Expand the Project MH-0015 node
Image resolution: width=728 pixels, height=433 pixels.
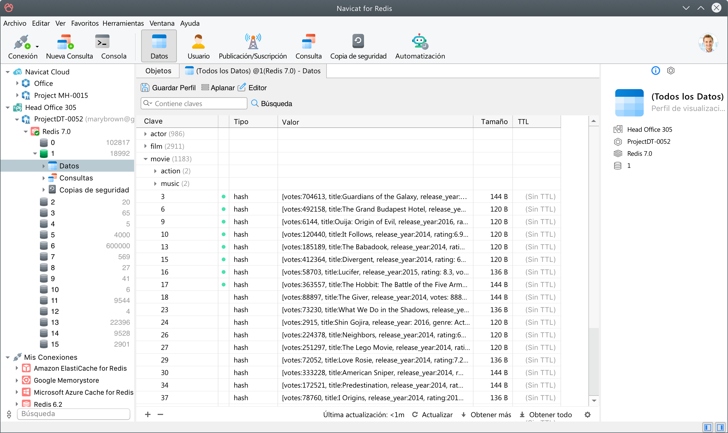click(17, 95)
